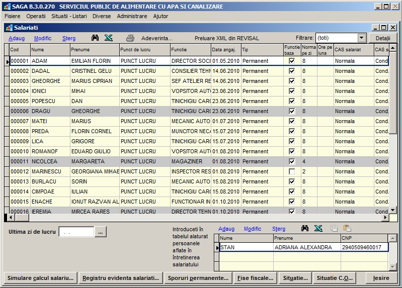The width and height of the screenshot is (402, 288).
Task: Open the Fisiere menu
Action: tap(12, 16)
